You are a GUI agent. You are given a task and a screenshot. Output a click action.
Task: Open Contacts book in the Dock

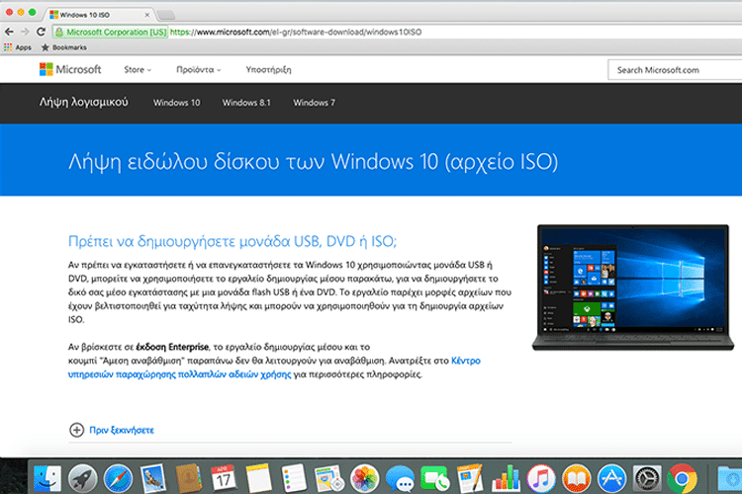click(x=188, y=478)
